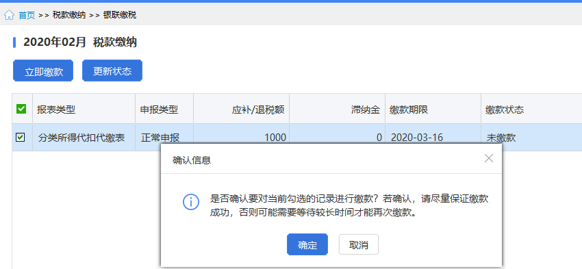Confirm payment with 确定 button
This screenshot has height=269, width=582.
(x=307, y=244)
